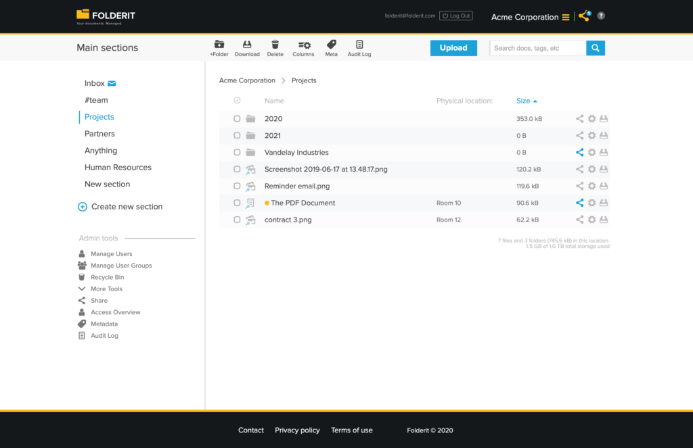The height and width of the screenshot is (448, 693).
Task: Select the contract 3.png checkbox
Action: coord(237,220)
